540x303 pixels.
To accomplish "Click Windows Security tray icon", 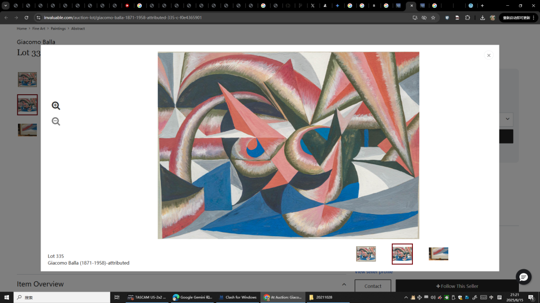I will coord(460,298).
